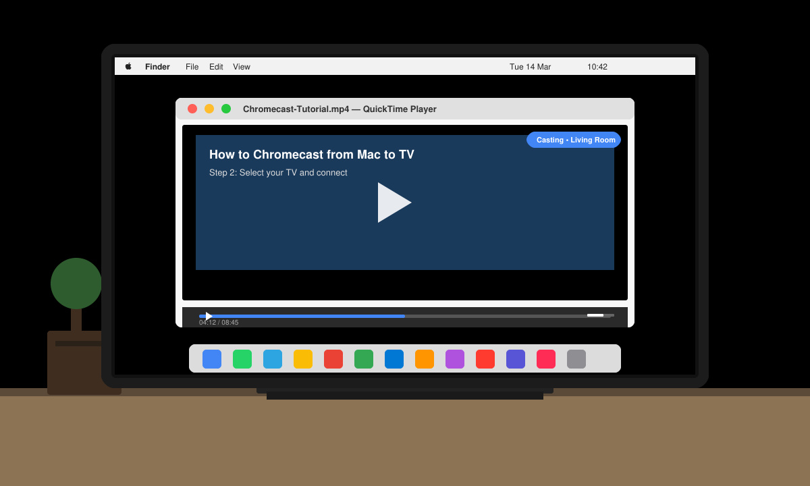The image size is (810, 486).
Task: Open the bright green Dock icon
Action: [x=242, y=359]
